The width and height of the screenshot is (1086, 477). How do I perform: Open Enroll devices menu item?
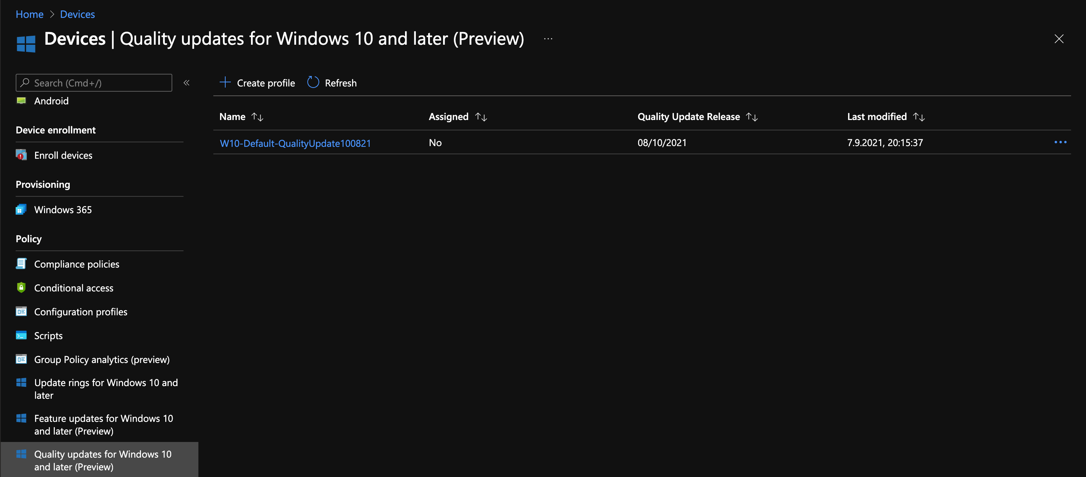(63, 155)
